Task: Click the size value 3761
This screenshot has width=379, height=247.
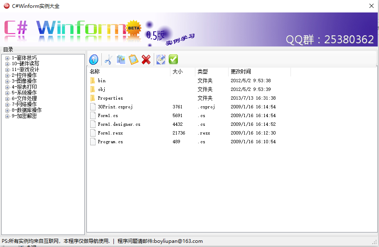Action: [x=177, y=107]
